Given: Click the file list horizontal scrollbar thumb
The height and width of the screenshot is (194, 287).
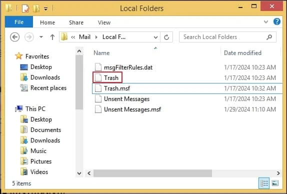Looking at the screenshot, I should 152,173.
